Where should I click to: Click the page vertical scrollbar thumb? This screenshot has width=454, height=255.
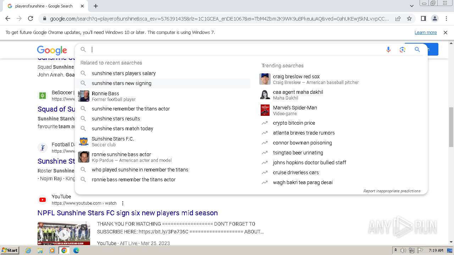coord(451,127)
